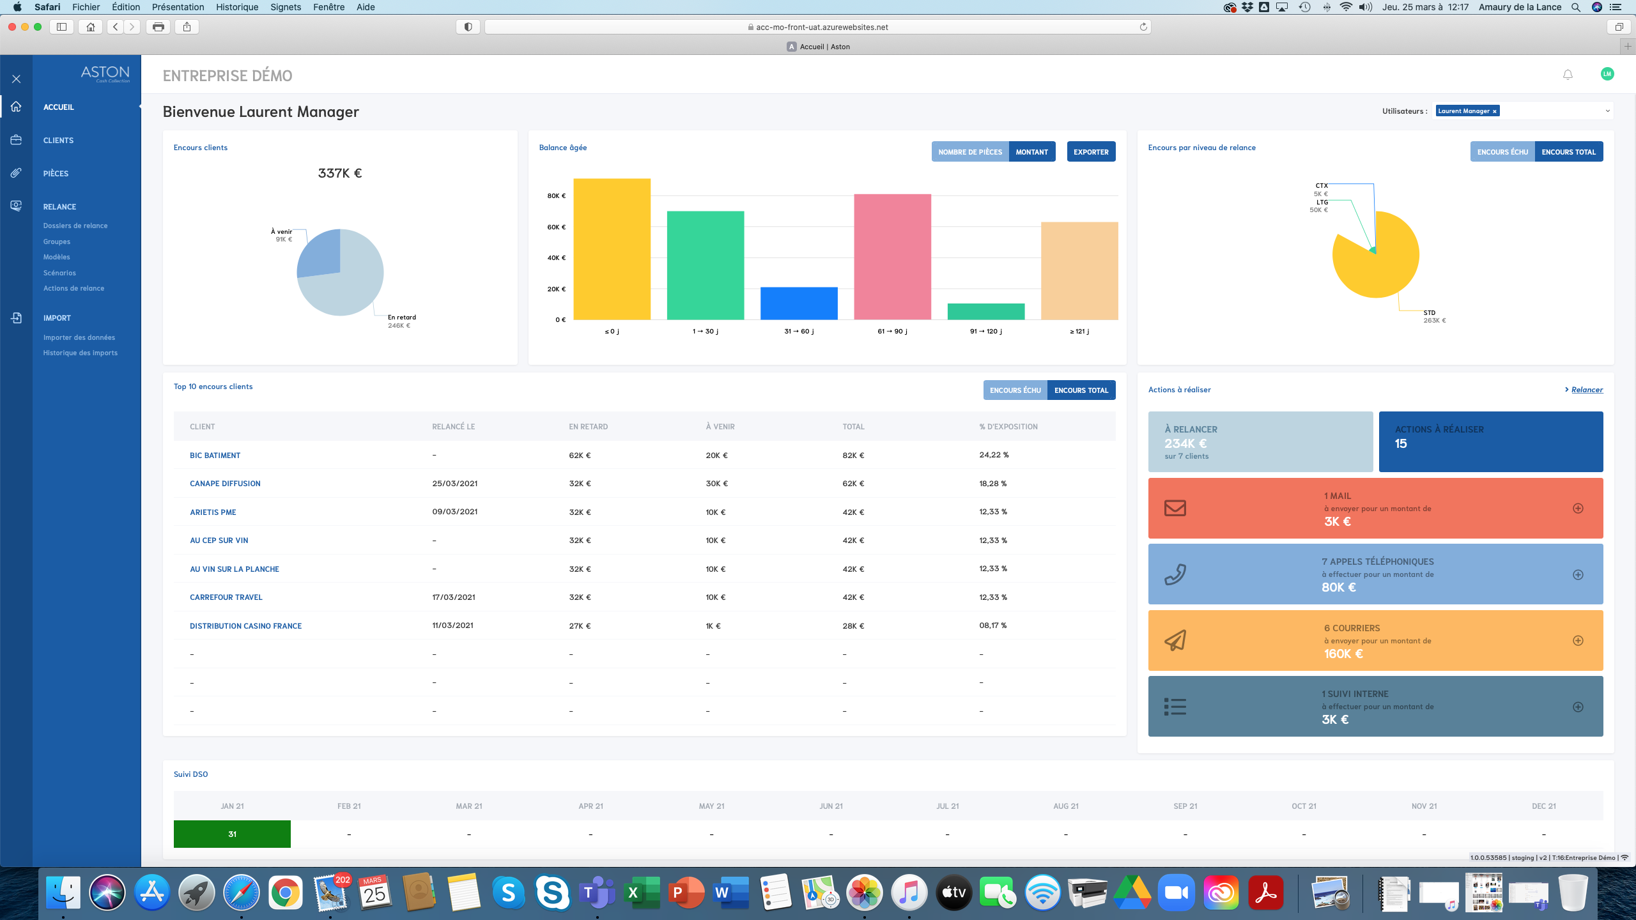1636x920 pixels.
Task: Toggle ENCOURS ÉCHU for Top 10 encours clients
Action: point(1015,390)
